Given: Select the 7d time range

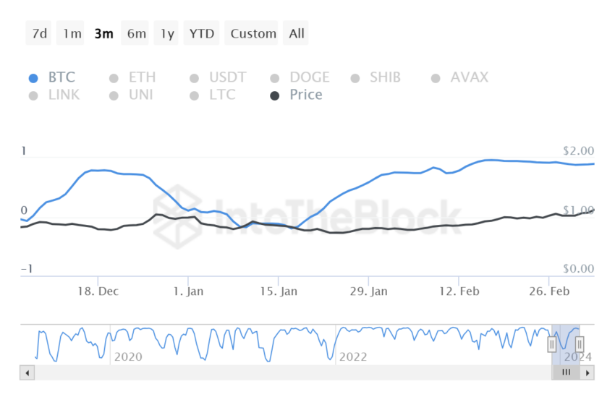Looking at the screenshot, I should [38, 33].
